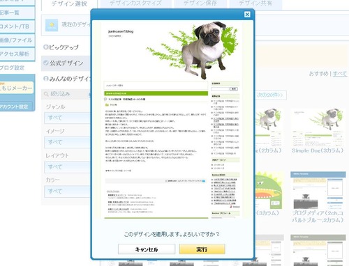The image size is (349, 266).
Task: Open the レイアウト dropdown
Action: (68, 167)
